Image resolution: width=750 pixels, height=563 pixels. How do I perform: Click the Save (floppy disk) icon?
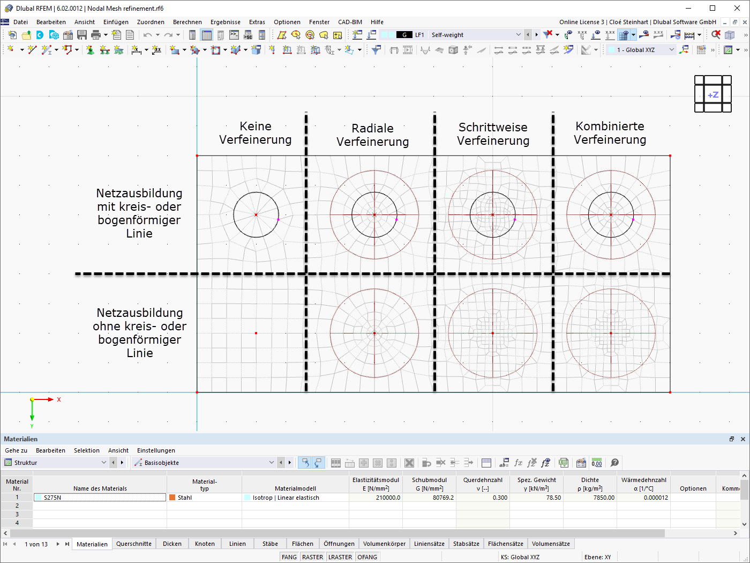click(82, 35)
